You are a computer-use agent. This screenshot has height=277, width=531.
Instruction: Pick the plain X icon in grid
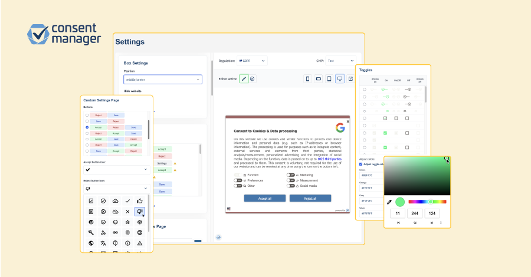tap(127, 212)
